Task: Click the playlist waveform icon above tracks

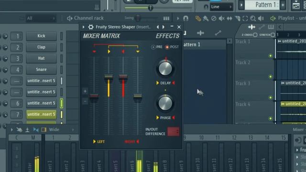Action: point(251,27)
